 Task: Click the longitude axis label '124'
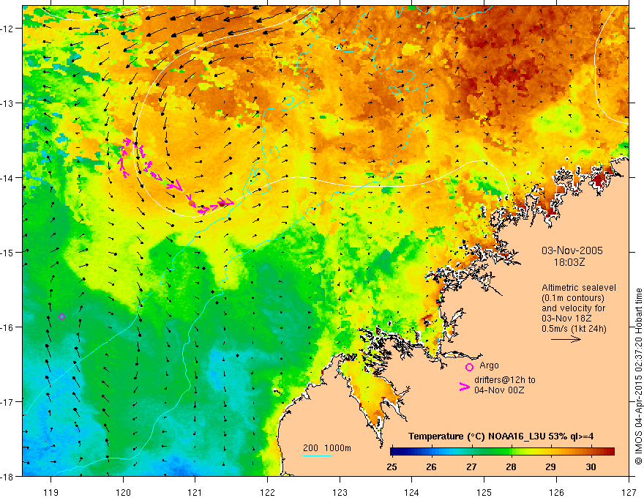(412, 492)
